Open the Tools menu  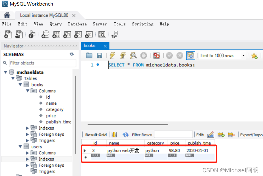(x=120, y=24)
